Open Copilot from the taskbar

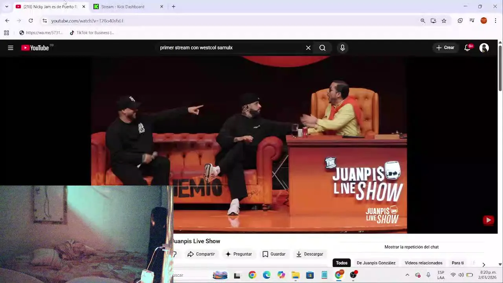click(281, 275)
